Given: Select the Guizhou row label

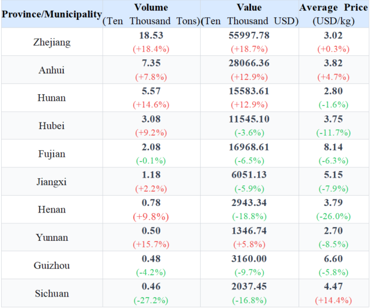Looking at the screenshot, I should (51, 265).
